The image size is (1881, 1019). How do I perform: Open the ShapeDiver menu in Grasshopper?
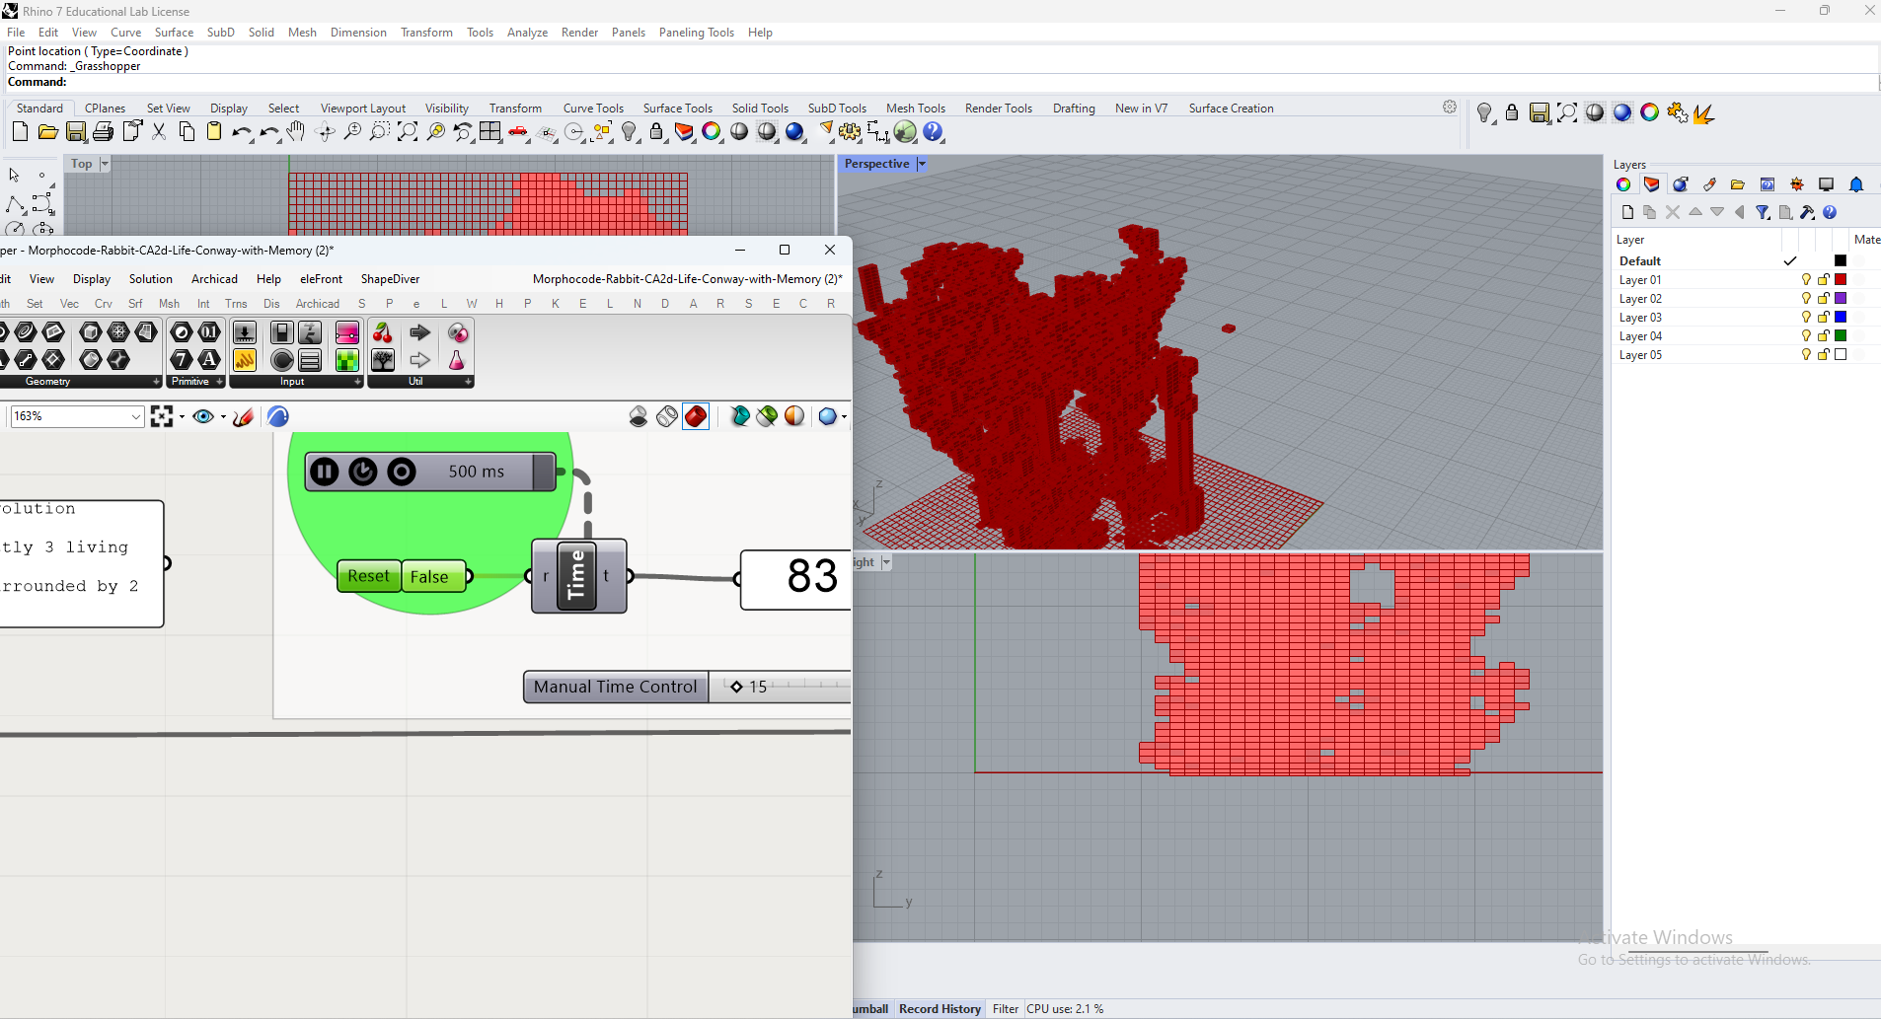pyautogui.click(x=390, y=279)
